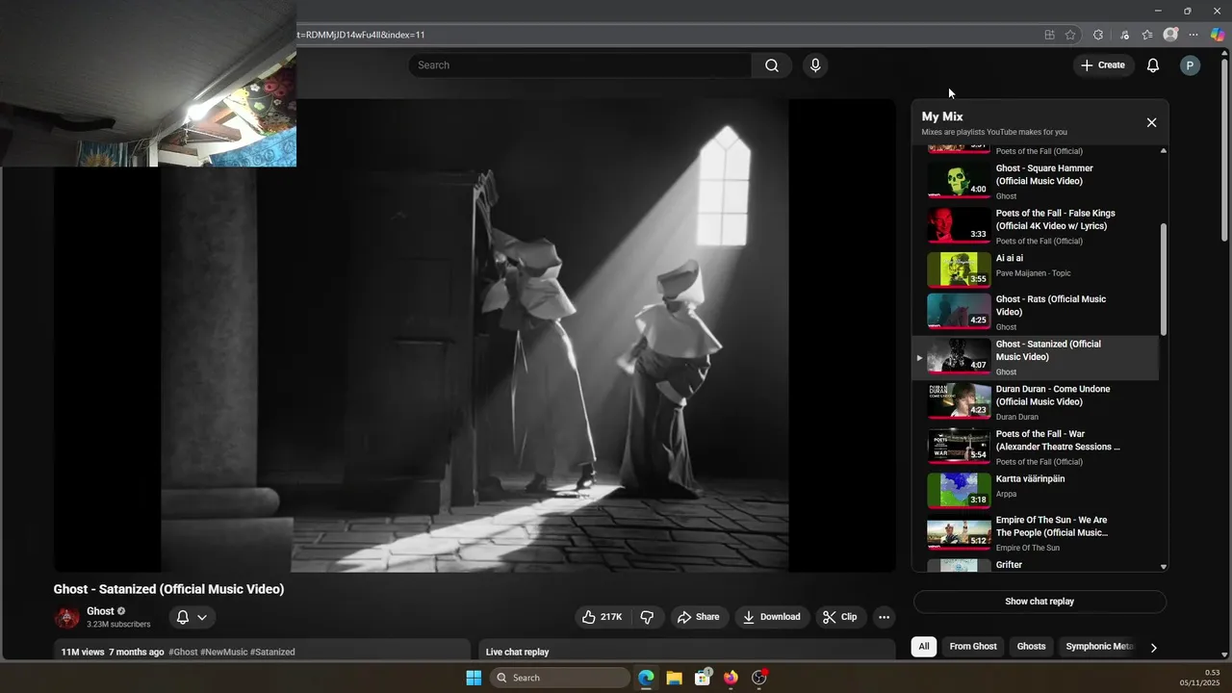Dislike the video with thumbs down
This screenshot has height=693, width=1232.
coord(648,617)
